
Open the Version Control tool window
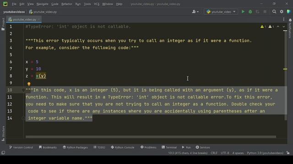click(x=21, y=147)
